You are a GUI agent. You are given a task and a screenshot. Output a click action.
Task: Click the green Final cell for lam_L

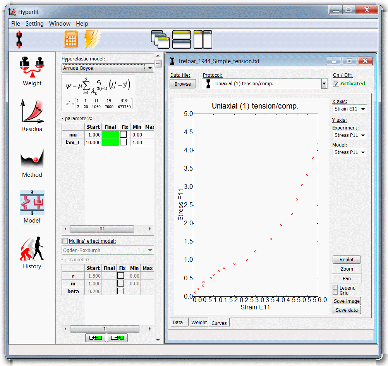[110, 142]
